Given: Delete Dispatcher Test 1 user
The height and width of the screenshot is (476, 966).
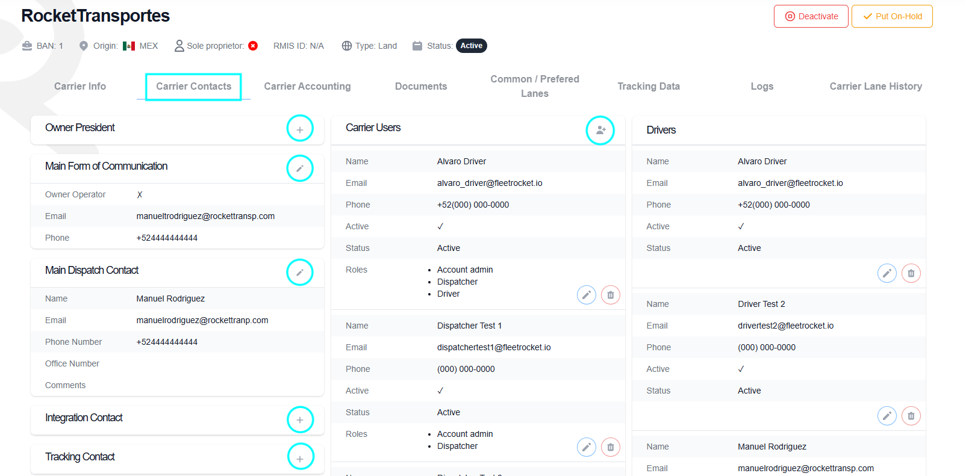Looking at the screenshot, I should 611,447.
